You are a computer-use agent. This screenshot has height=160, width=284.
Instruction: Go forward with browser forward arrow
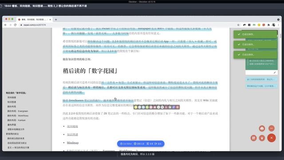[10, 25]
